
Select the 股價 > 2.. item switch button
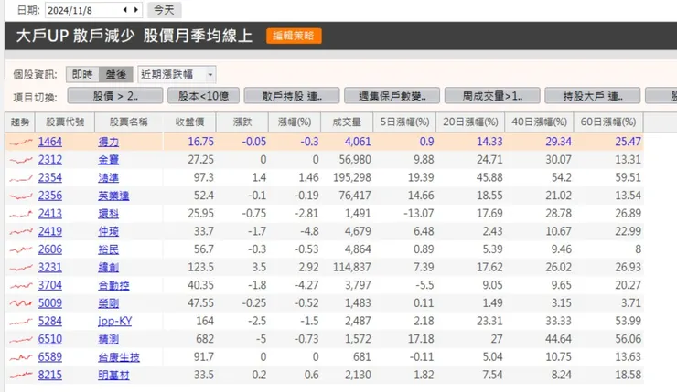pos(115,96)
